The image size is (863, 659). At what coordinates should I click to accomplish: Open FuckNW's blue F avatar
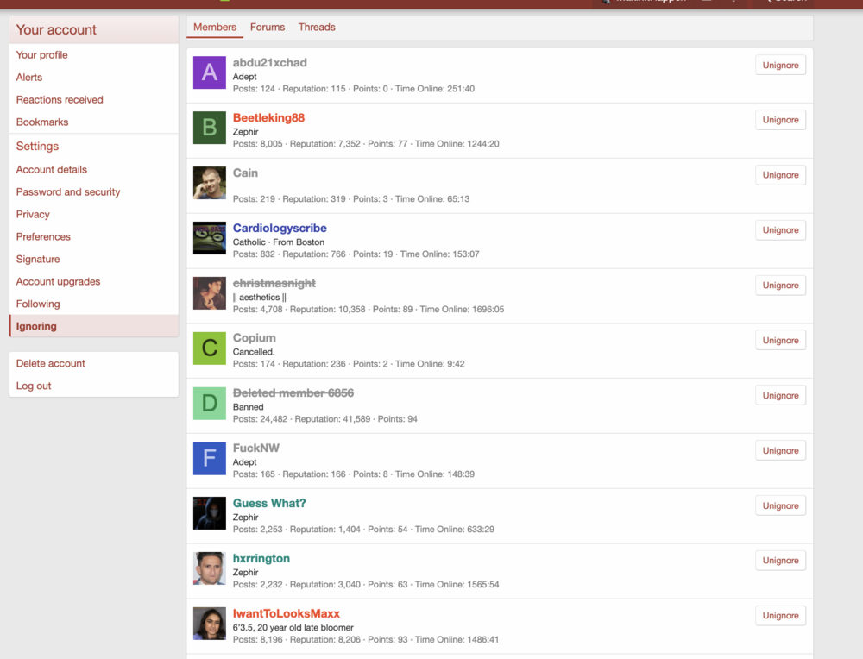(209, 458)
